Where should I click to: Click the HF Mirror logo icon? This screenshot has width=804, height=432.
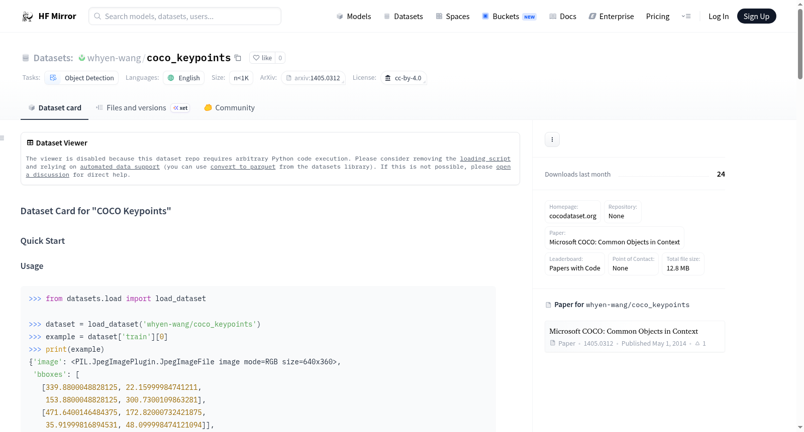point(28,17)
